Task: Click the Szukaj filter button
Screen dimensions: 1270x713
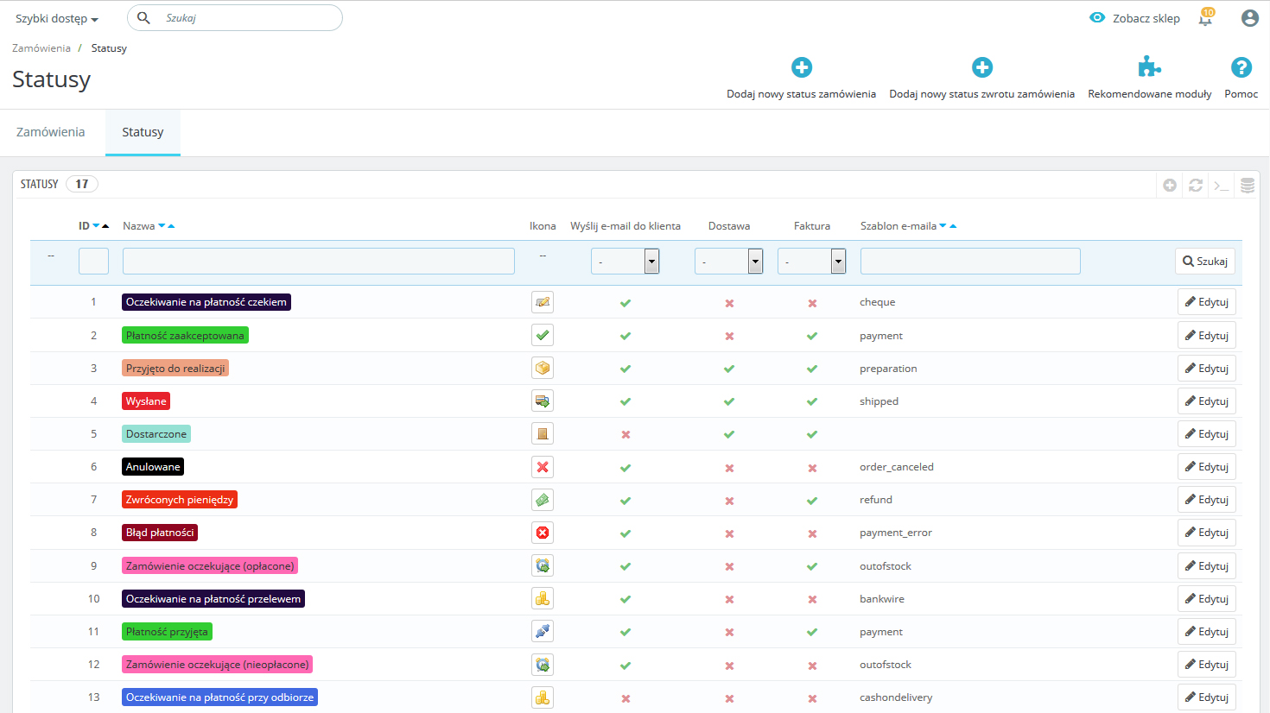Action: point(1204,262)
